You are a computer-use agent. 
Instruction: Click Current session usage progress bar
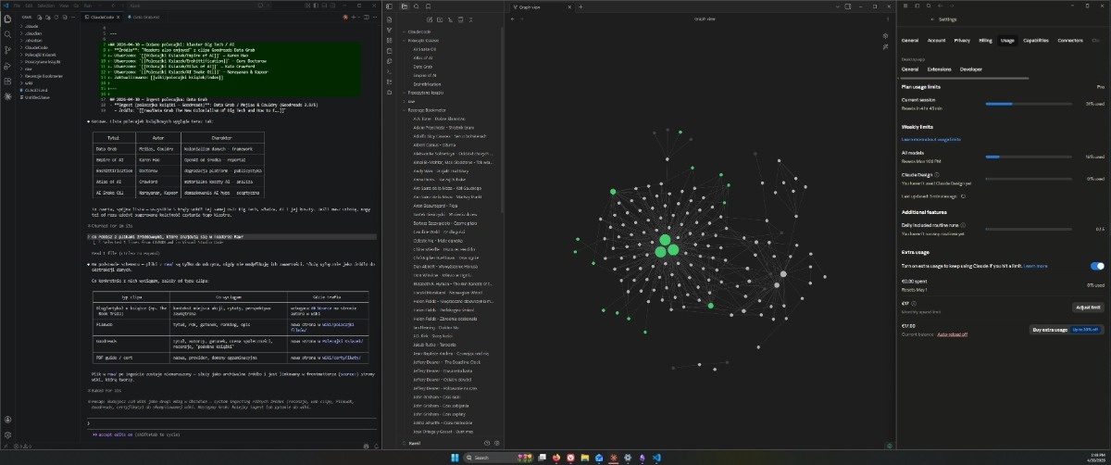1027,104
